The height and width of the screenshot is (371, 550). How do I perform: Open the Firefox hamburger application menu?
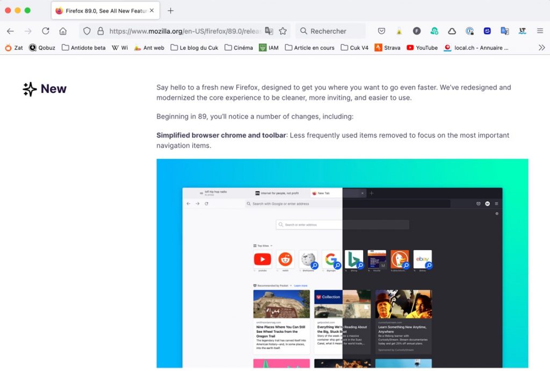click(x=540, y=31)
